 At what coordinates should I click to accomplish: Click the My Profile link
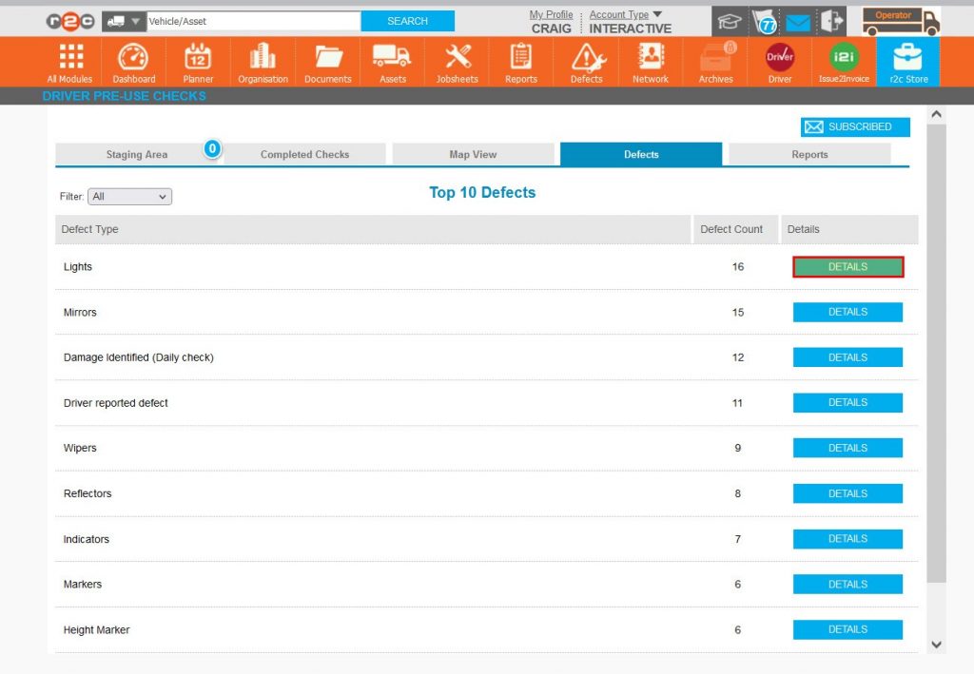click(551, 14)
